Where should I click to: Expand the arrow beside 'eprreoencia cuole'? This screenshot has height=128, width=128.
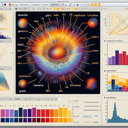point(100,106)
